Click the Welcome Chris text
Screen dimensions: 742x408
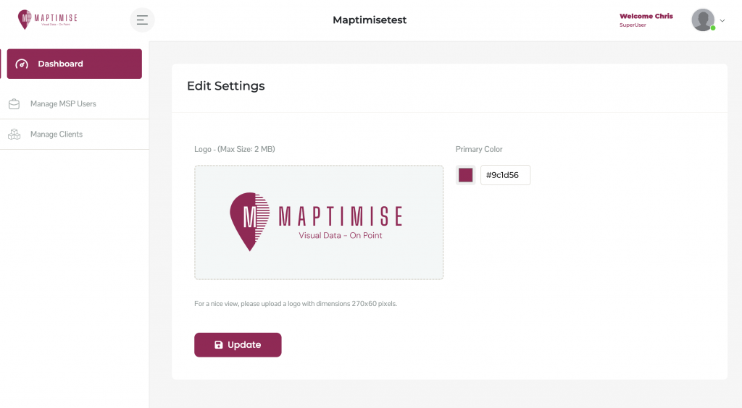tap(646, 16)
